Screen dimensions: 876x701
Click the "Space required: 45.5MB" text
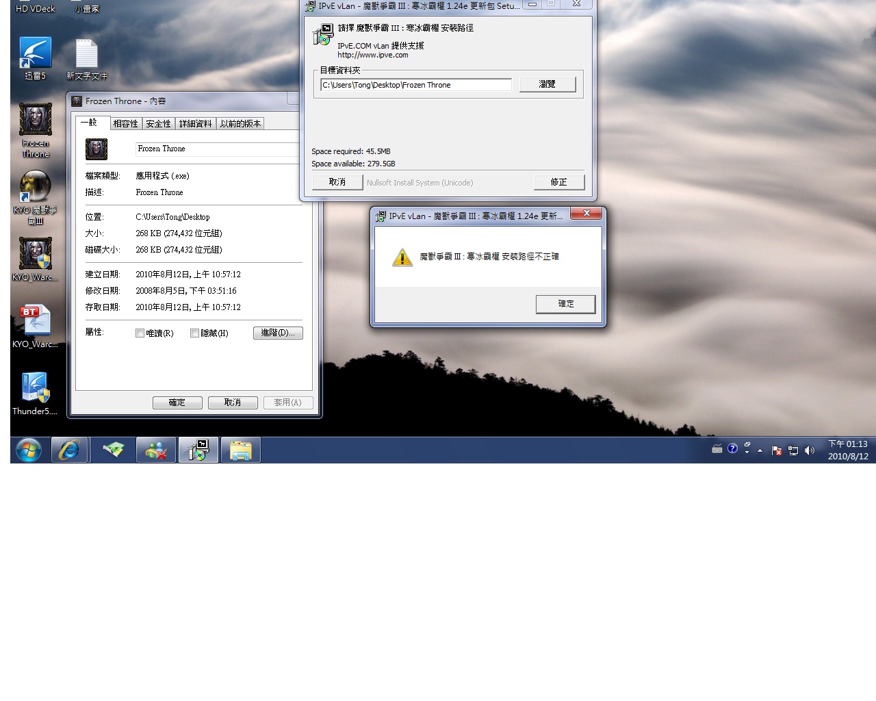point(351,151)
